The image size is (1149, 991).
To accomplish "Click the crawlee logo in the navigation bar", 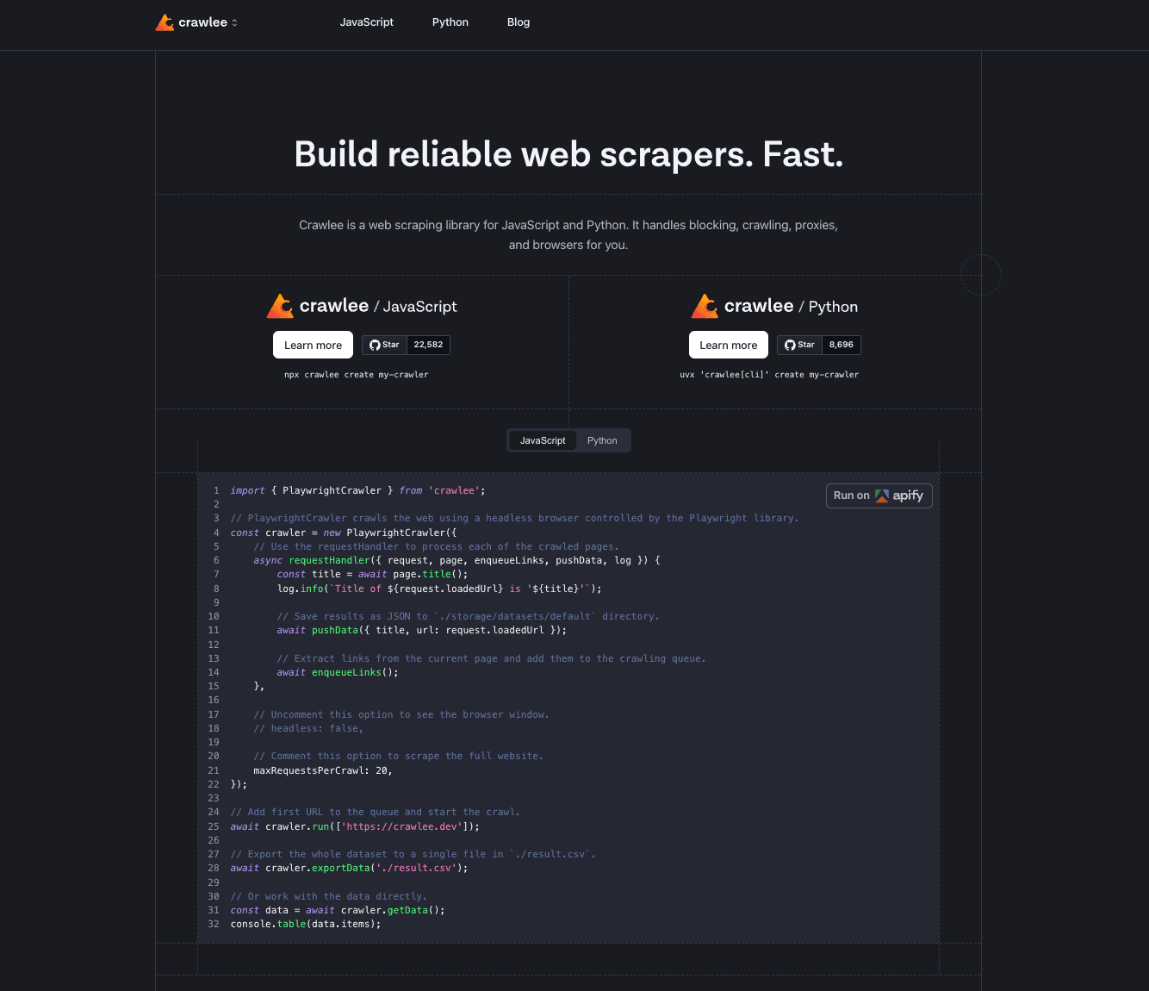I will coord(191,22).
